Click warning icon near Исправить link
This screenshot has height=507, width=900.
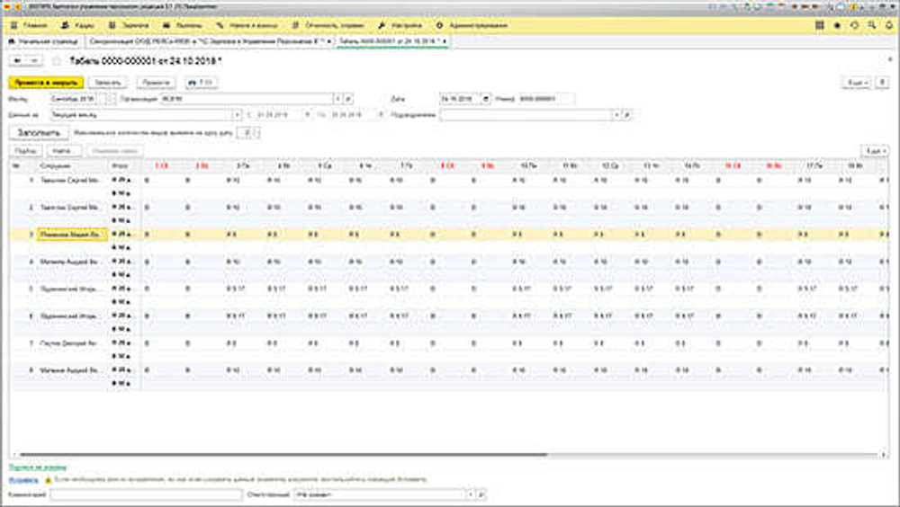point(49,479)
